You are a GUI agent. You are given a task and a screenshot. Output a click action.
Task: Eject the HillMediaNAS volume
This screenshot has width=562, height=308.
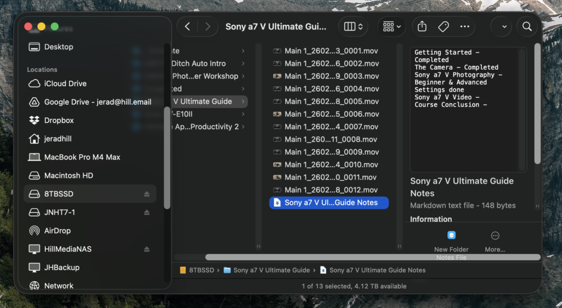(147, 249)
